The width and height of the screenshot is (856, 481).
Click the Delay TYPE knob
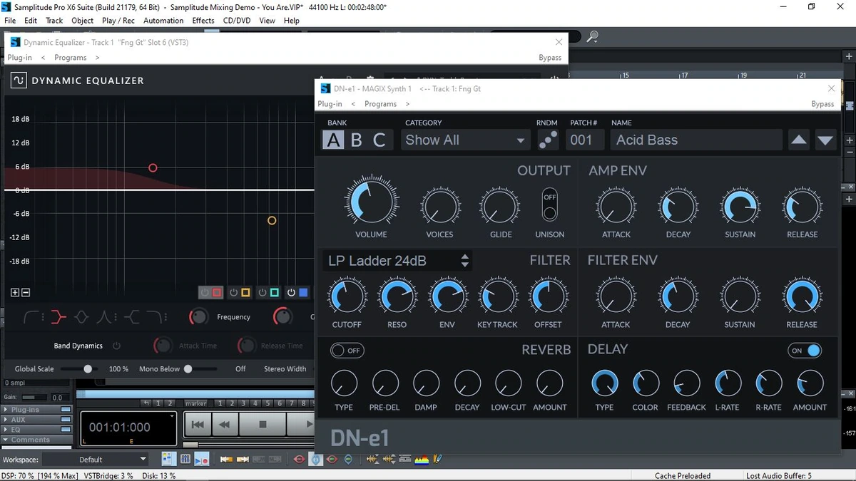[x=604, y=383]
